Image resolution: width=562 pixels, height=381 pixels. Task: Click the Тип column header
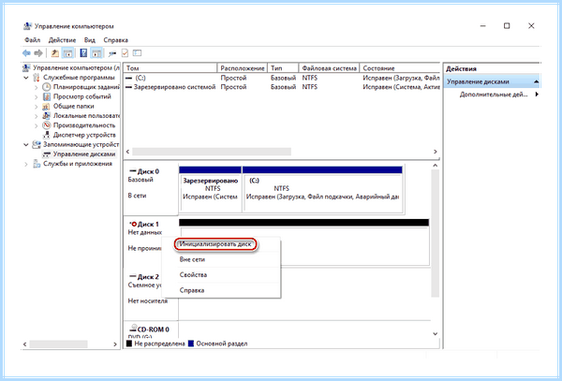[x=283, y=68]
